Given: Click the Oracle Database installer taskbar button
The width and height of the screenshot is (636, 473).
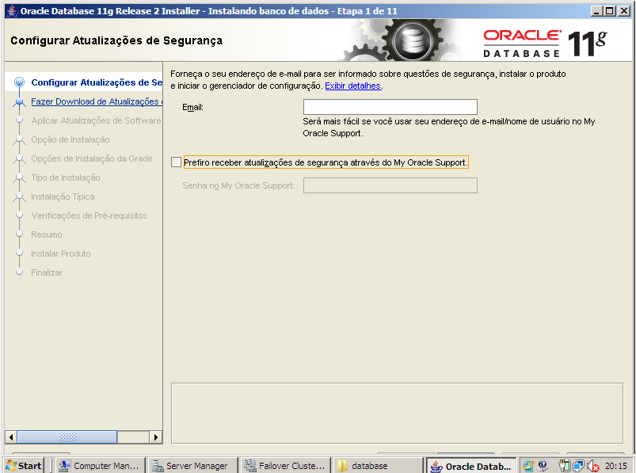Looking at the screenshot, I should pyautogui.click(x=471, y=466).
